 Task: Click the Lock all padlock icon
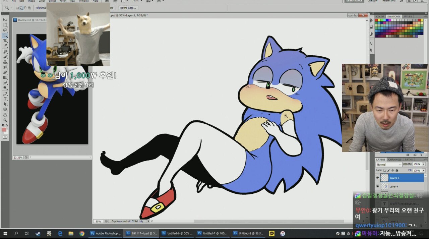click(397, 170)
